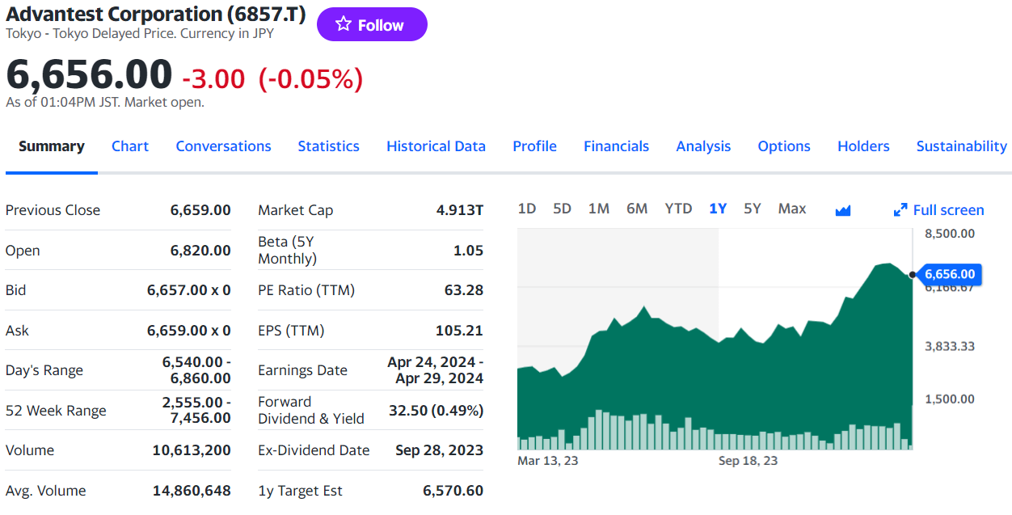Image resolution: width=1012 pixels, height=515 pixels.
Task: Open the chart type mountain icon
Action: [x=843, y=210]
